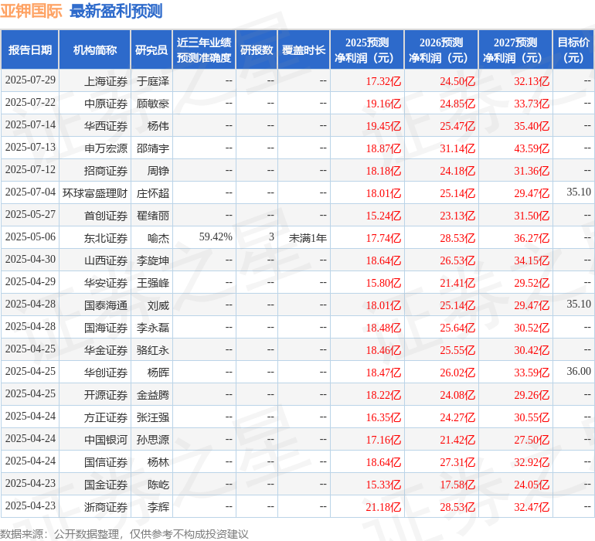The width and height of the screenshot is (595, 541).
Task: Select the 2025预测净利润 column header
Action: point(367,50)
